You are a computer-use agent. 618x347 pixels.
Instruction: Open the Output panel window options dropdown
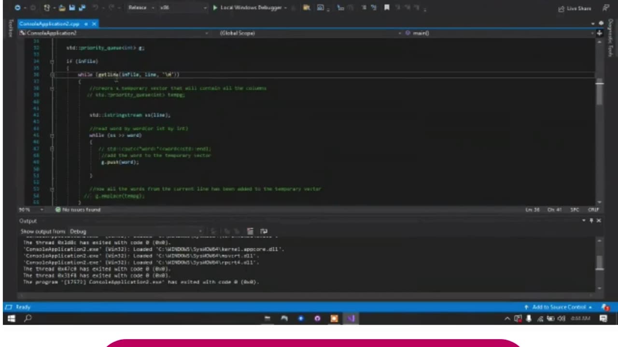tap(584, 220)
